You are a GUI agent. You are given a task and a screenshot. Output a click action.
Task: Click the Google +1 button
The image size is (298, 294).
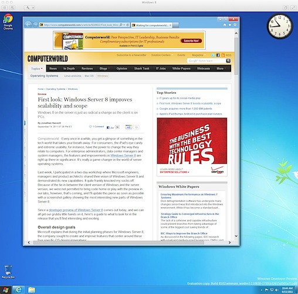[129, 127]
